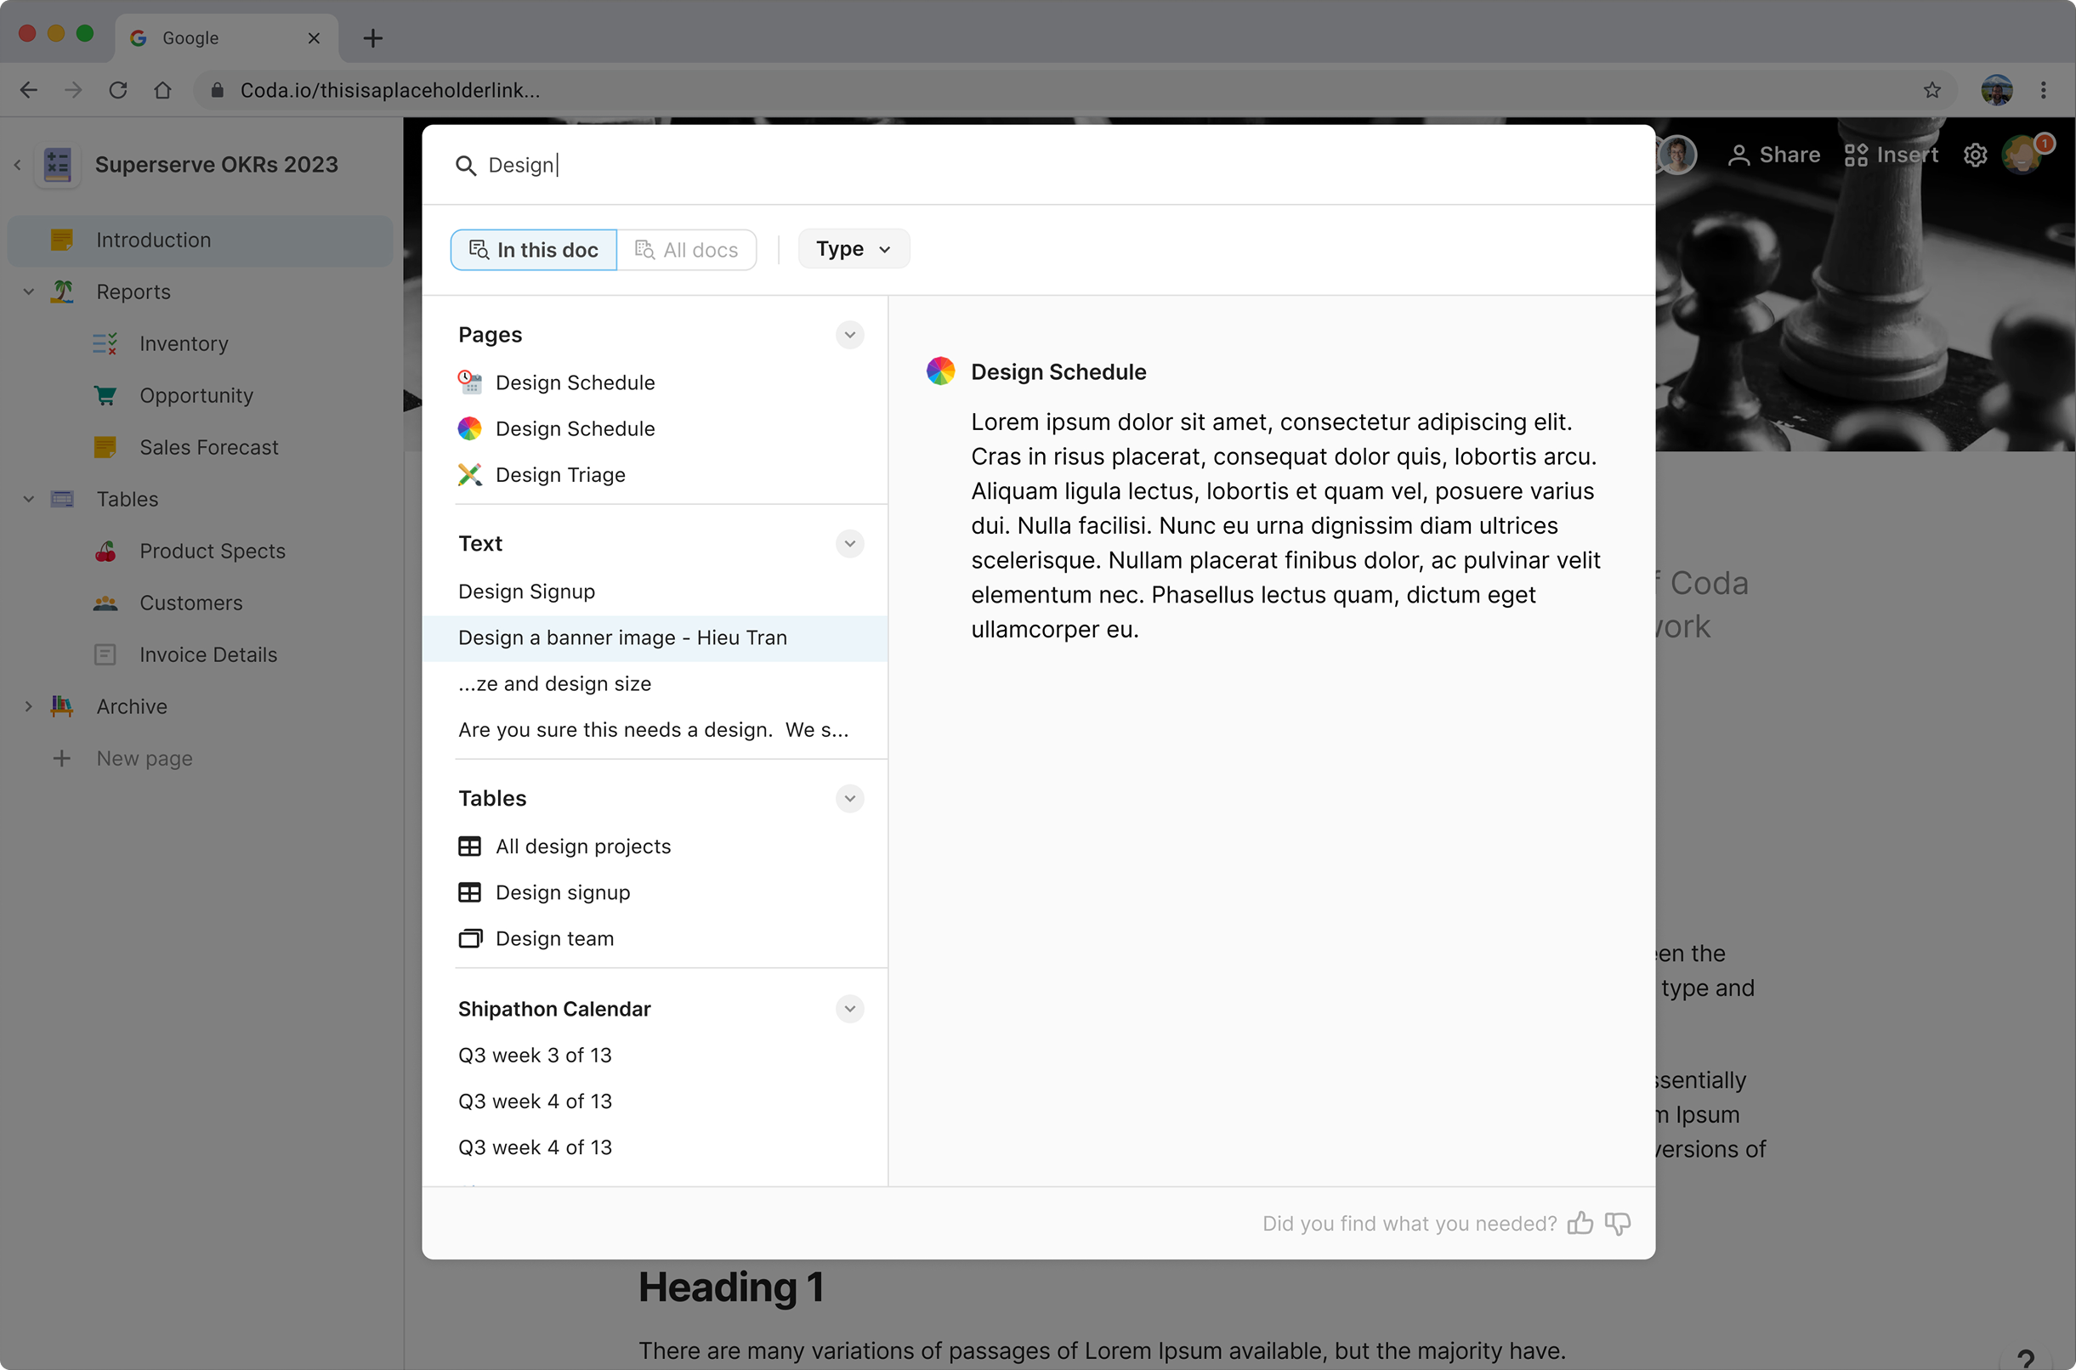Select Design a banner image result
2076x1370 pixels.
(622, 637)
